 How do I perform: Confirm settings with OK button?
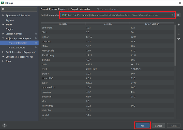[143, 126]
